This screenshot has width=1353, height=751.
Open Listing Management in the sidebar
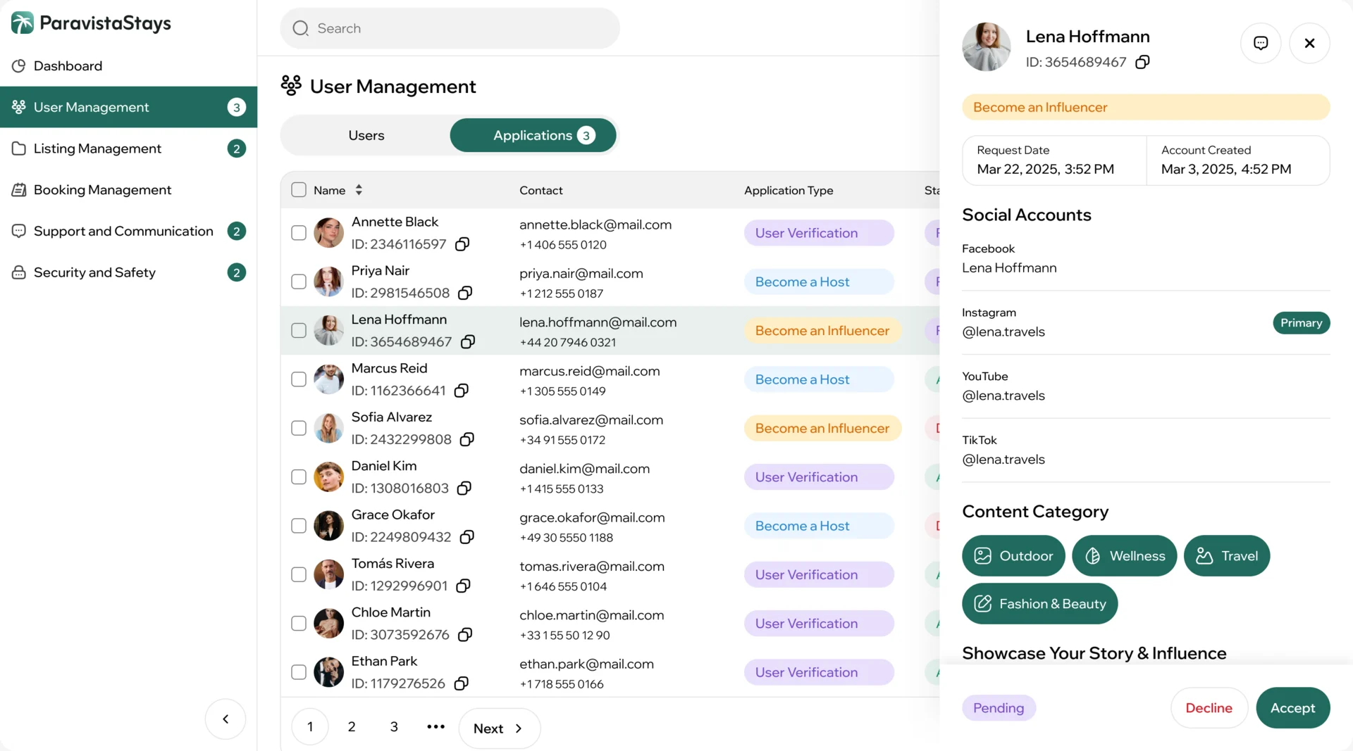[x=128, y=149]
